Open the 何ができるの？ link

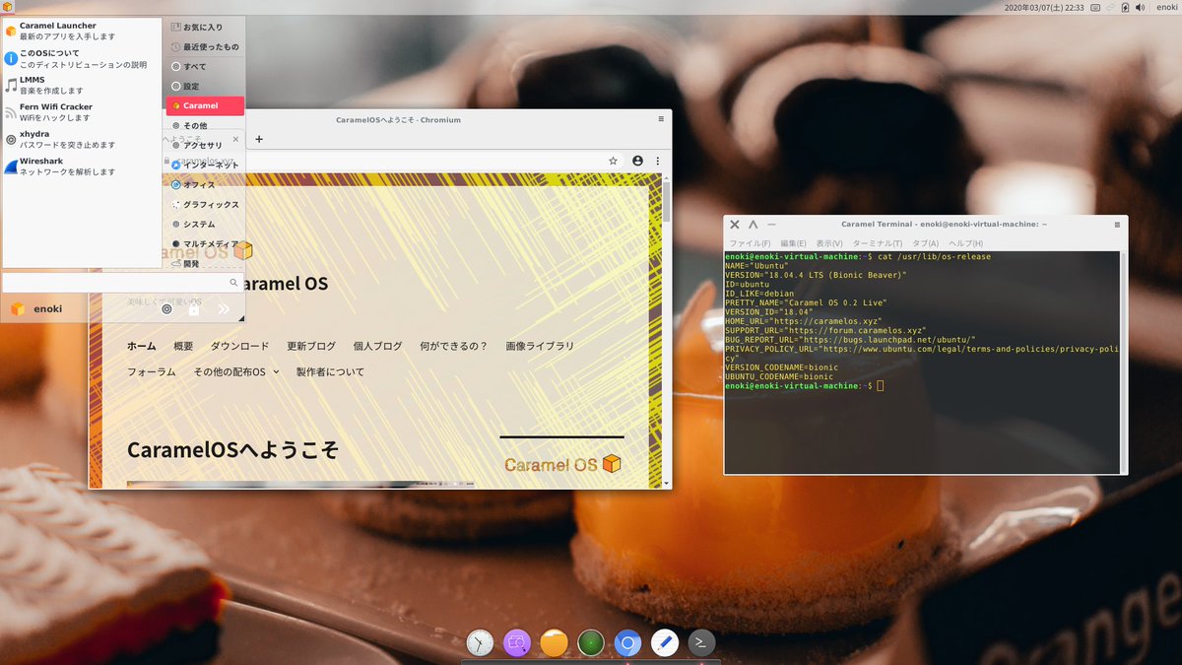(x=454, y=346)
